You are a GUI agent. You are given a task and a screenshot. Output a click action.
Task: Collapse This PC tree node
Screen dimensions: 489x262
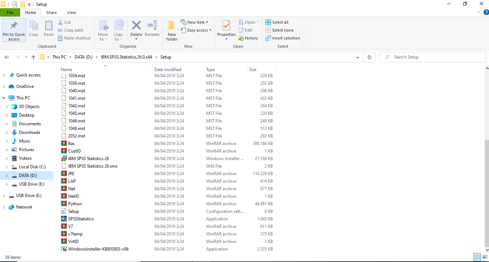4,98
